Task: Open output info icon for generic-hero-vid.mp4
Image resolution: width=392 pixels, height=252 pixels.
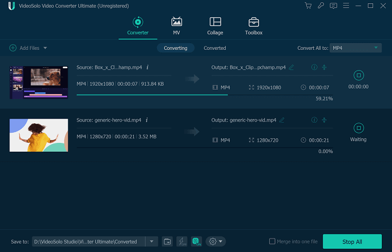Action: click(314, 120)
